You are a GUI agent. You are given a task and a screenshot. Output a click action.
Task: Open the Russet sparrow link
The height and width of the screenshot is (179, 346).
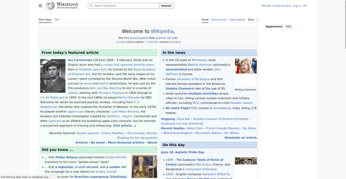pos(88,133)
